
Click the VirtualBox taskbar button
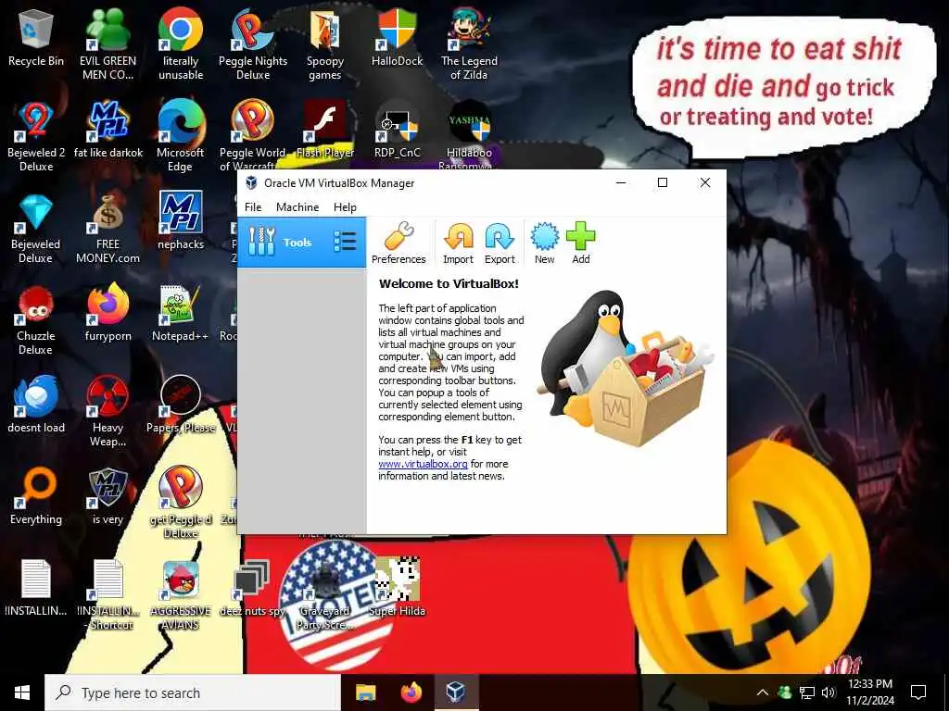tap(456, 692)
